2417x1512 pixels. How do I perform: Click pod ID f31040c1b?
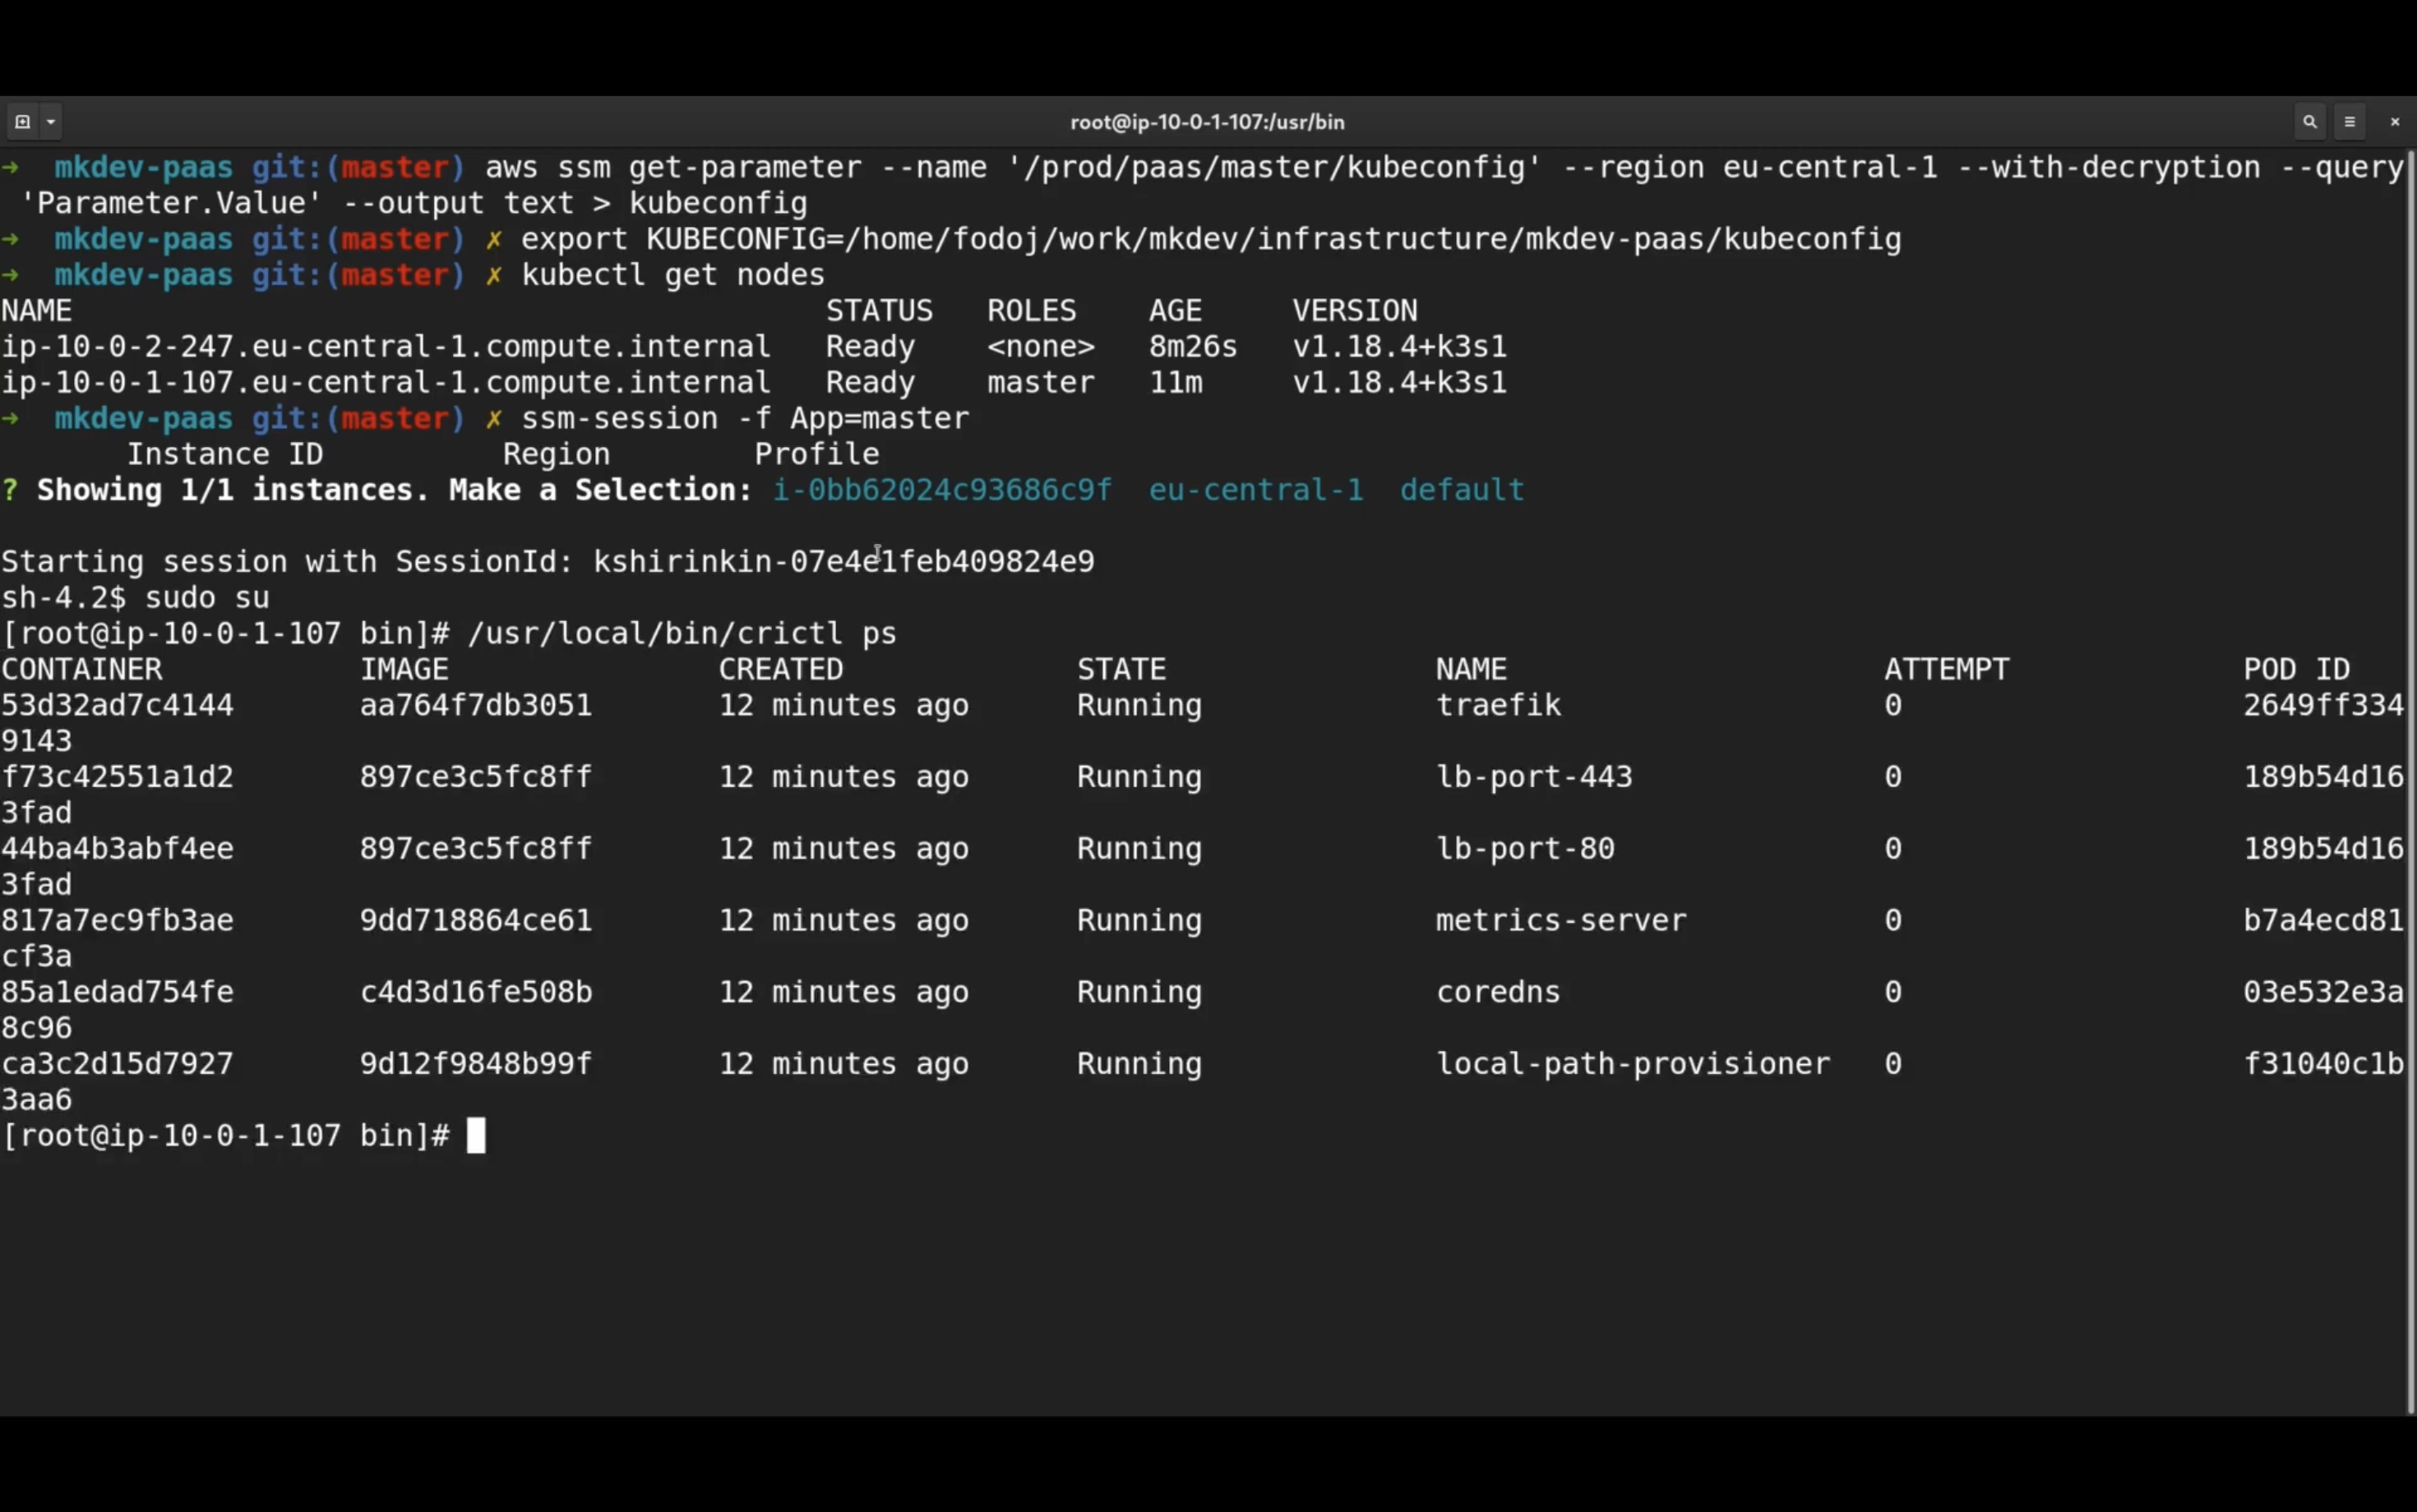pos(2323,1064)
